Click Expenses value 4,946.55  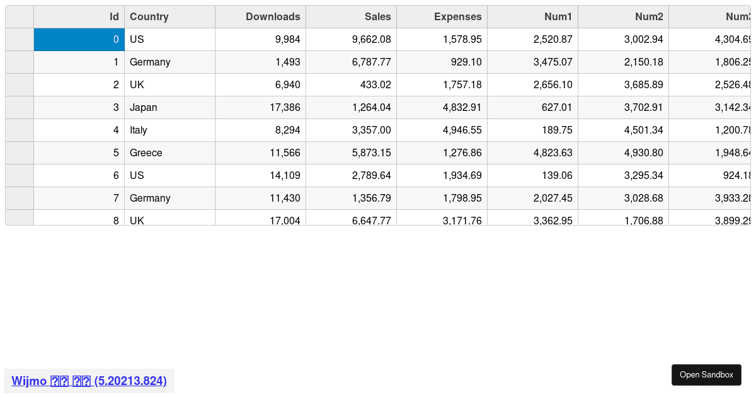442,130
